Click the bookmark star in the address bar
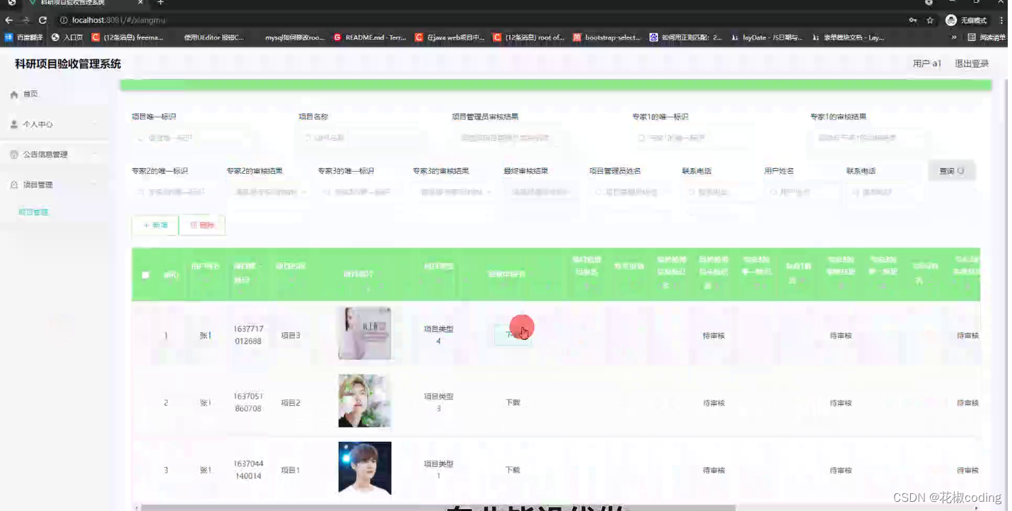This screenshot has width=1012, height=511. point(931,20)
